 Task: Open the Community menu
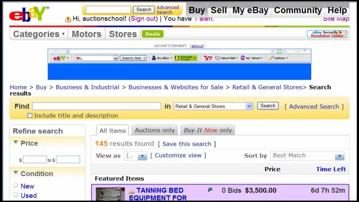(298, 10)
